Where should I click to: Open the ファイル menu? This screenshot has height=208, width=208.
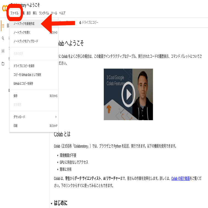click(14, 13)
